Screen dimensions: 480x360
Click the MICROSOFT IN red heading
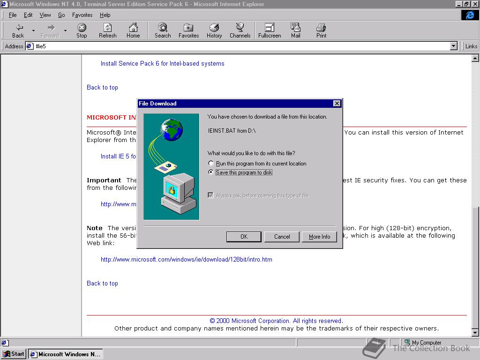tap(112, 118)
